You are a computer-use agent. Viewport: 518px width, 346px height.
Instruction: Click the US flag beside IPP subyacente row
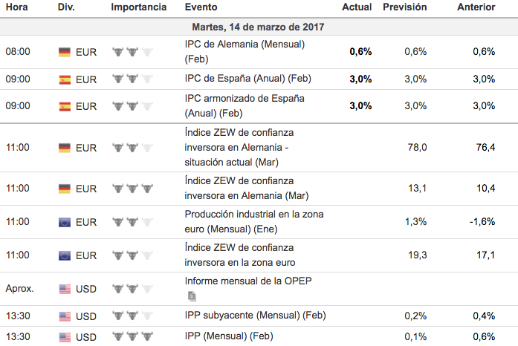tap(65, 316)
